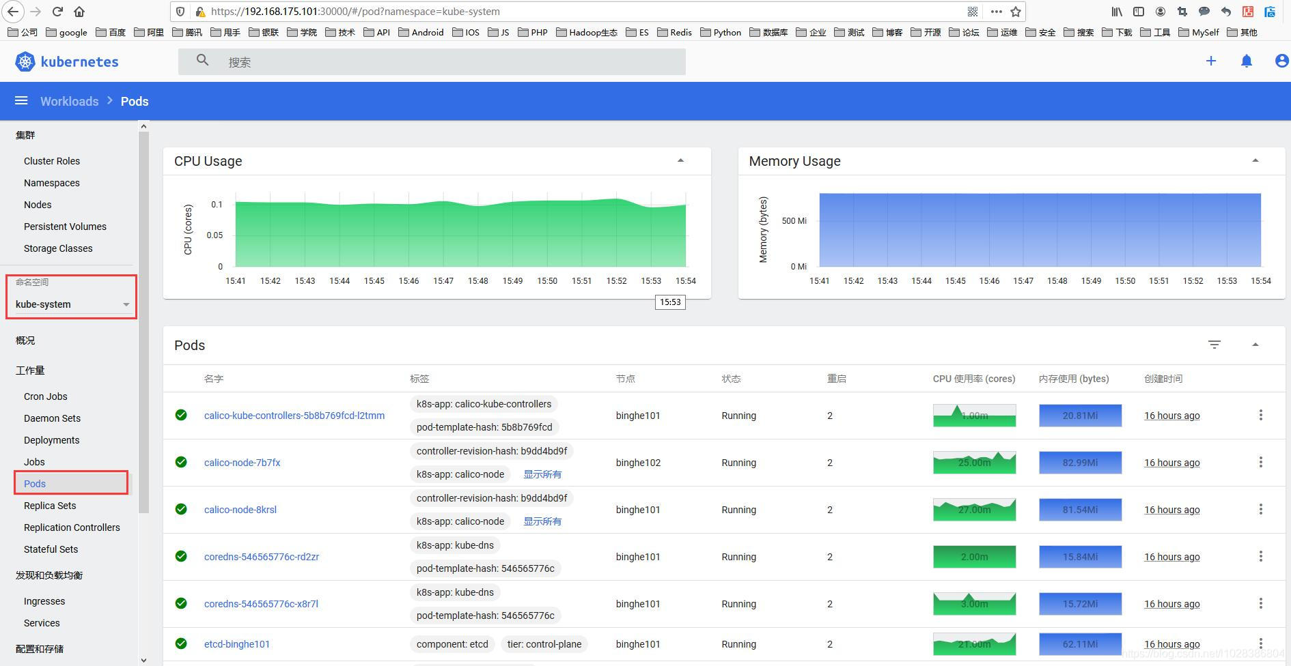Open browser library icon
This screenshot has height=666, width=1291.
pos(1117,12)
